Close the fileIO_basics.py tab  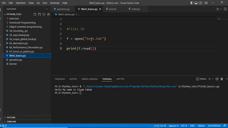[100, 9]
